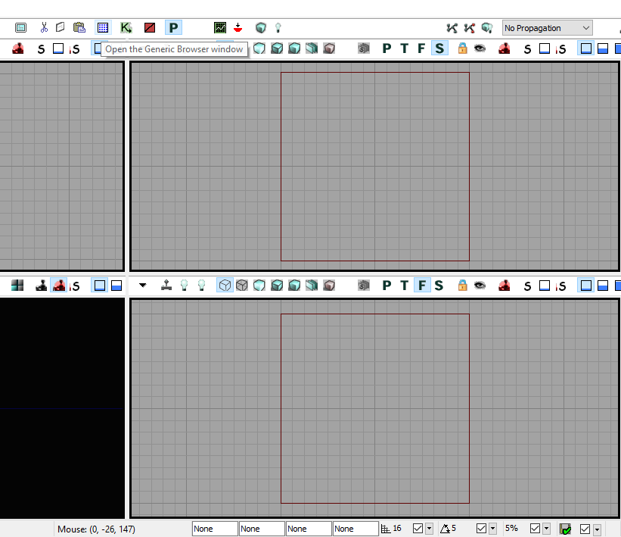Click the red Matinee icon in top toolbar
The height and width of the screenshot is (537, 621).
(x=150, y=28)
